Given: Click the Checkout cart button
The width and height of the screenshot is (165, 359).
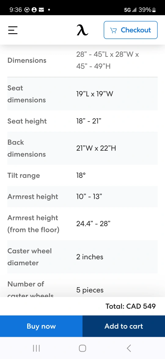Looking at the screenshot, I should pos(130,30).
